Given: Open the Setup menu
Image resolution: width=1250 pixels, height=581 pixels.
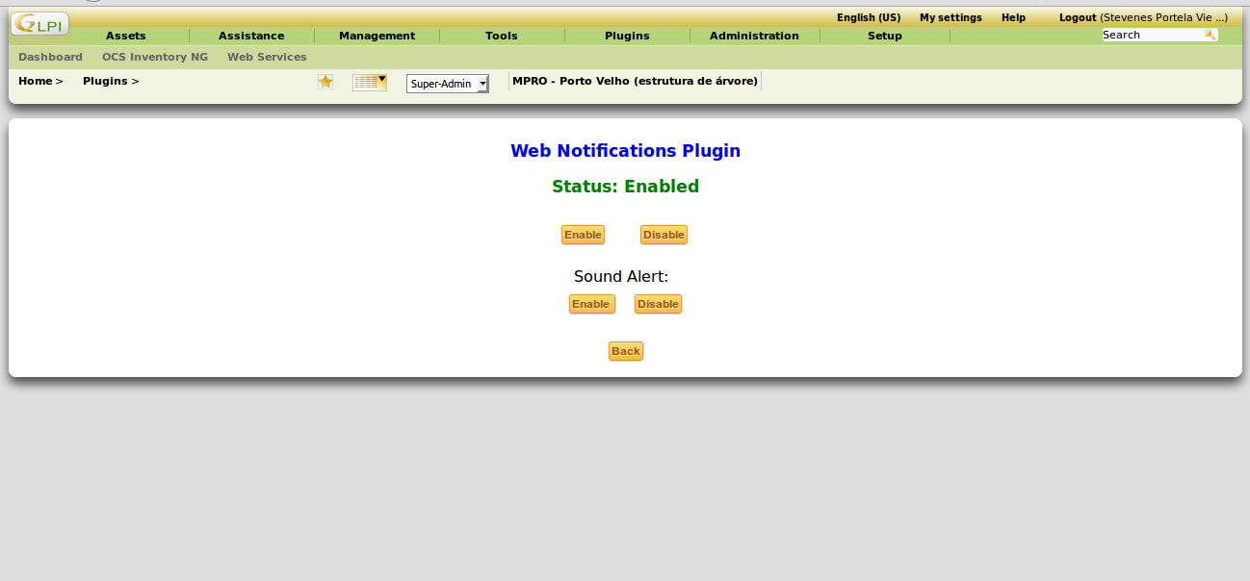Looking at the screenshot, I should [885, 36].
